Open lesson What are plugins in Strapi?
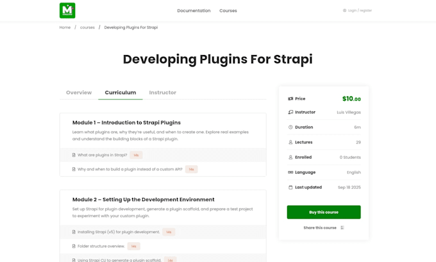Screen dimensions: 436x262 [x=103, y=155]
